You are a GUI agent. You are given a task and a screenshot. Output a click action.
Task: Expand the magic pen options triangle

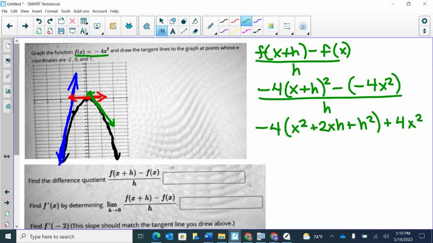pos(309,33)
